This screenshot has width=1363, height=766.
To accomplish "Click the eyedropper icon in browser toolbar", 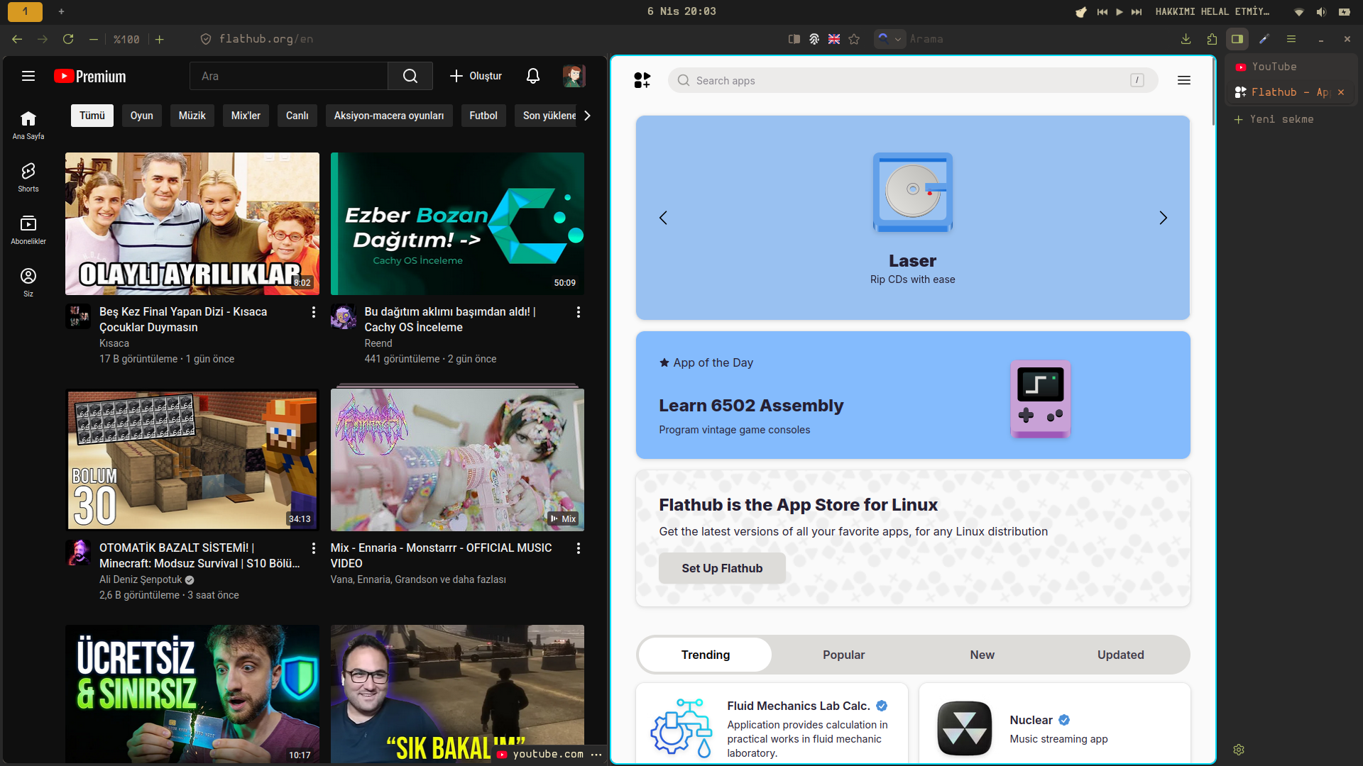I will (1264, 39).
